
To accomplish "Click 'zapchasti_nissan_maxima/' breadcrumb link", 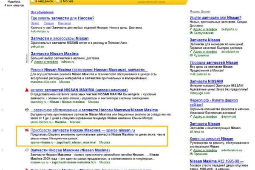I will pos(76,142).
